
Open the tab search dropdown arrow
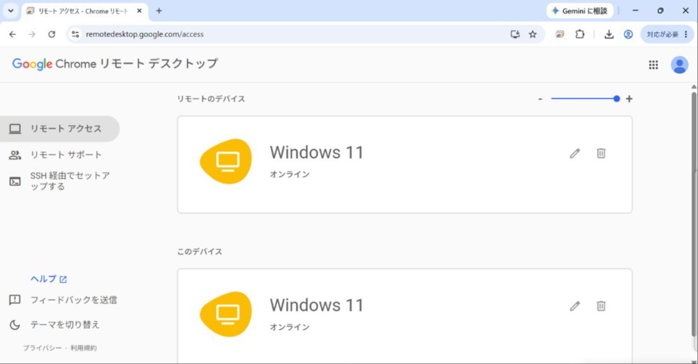[x=10, y=10]
